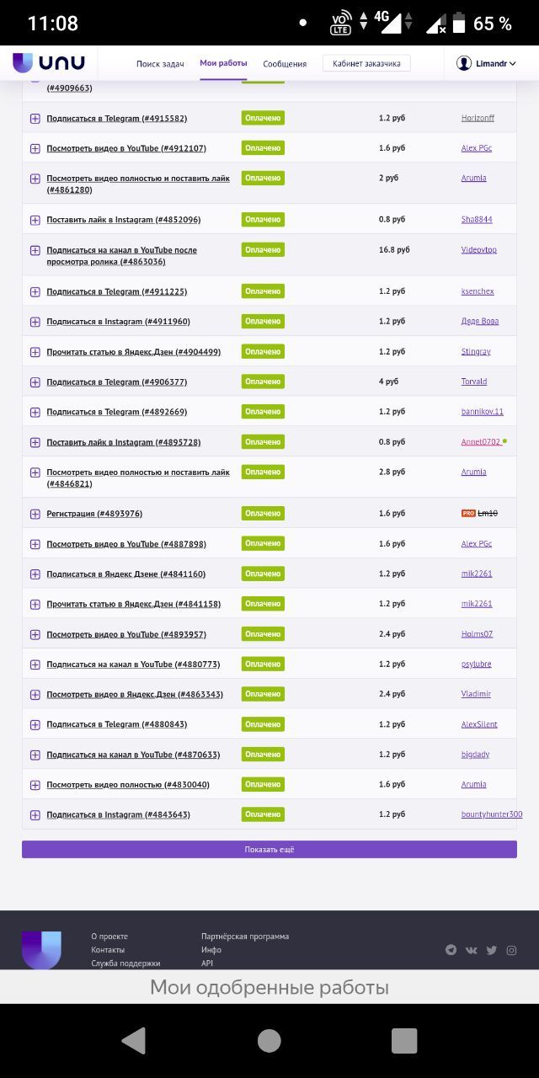539x1078 pixels.
Task: Open VK icon in footer
Action: click(472, 950)
